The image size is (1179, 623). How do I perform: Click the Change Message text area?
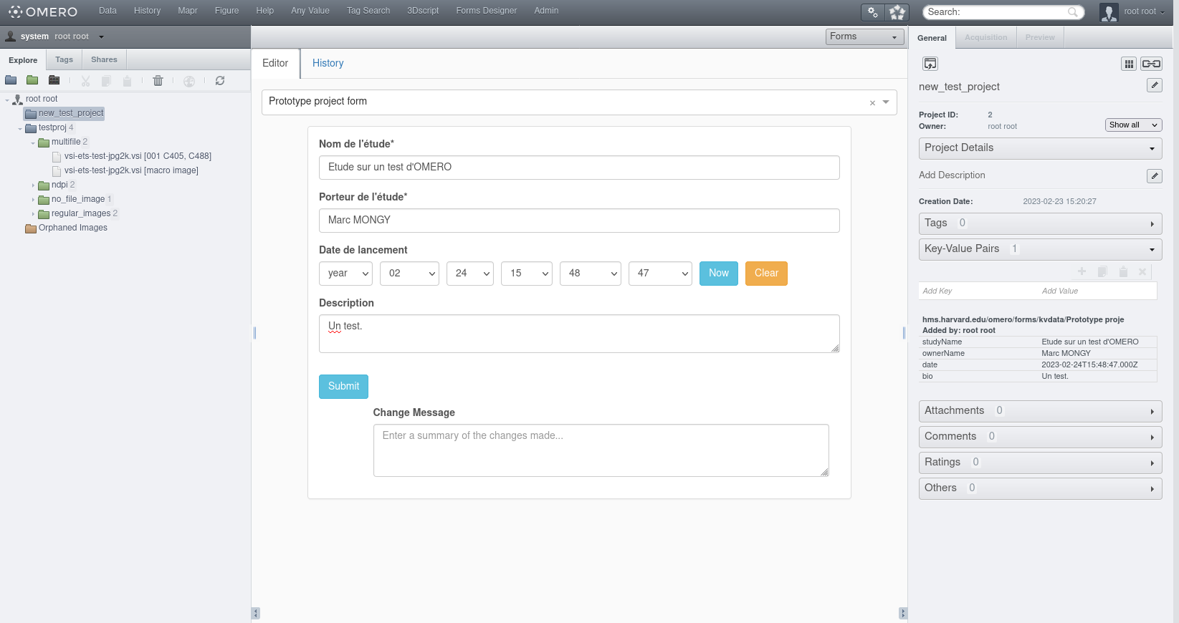pyautogui.click(x=601, y=450)
